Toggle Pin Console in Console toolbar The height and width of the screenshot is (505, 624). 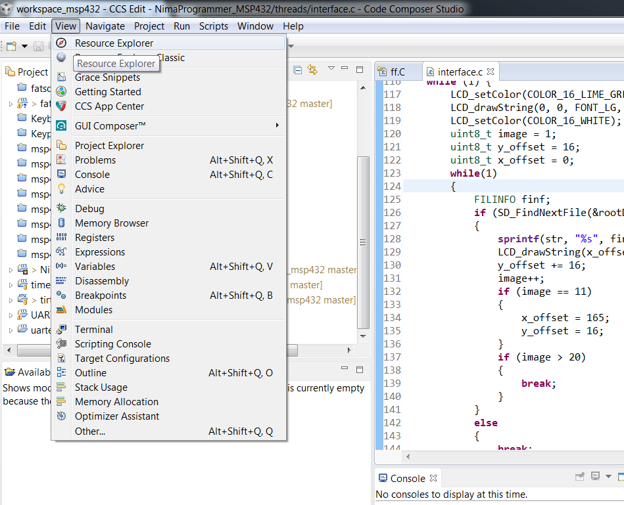[580, 476]
